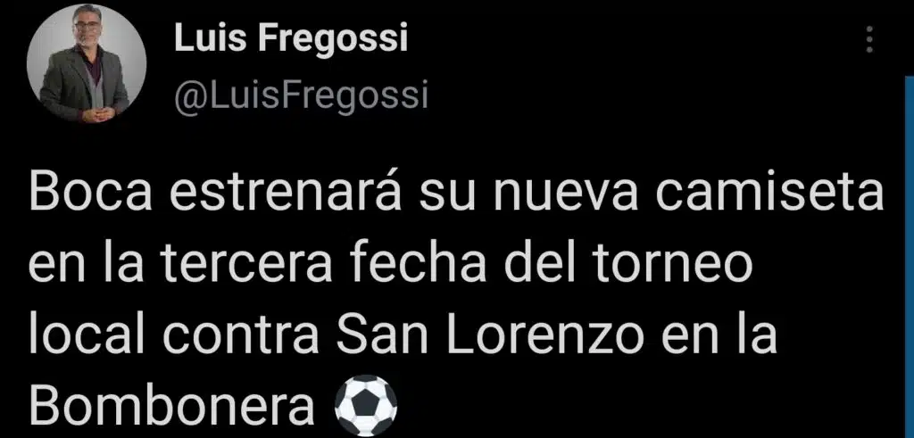Click the word "local" in the tweet
914x438 pixels.
click(88, 336)
